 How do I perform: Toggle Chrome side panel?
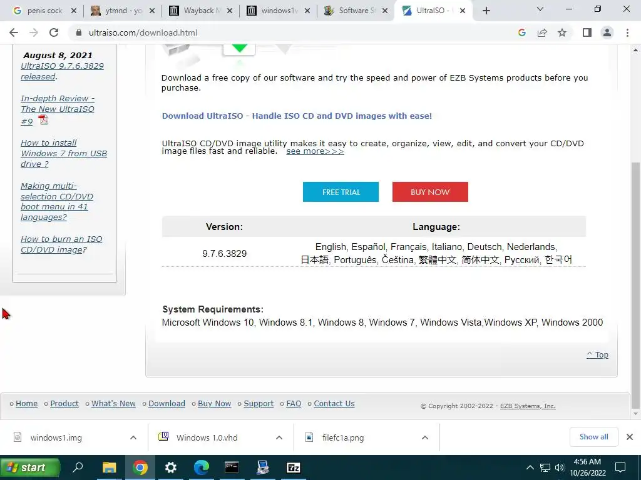click(x=587, y=32)
